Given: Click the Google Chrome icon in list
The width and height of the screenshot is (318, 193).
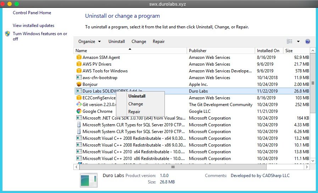Looking at the screenshot, I should (79, 111).
